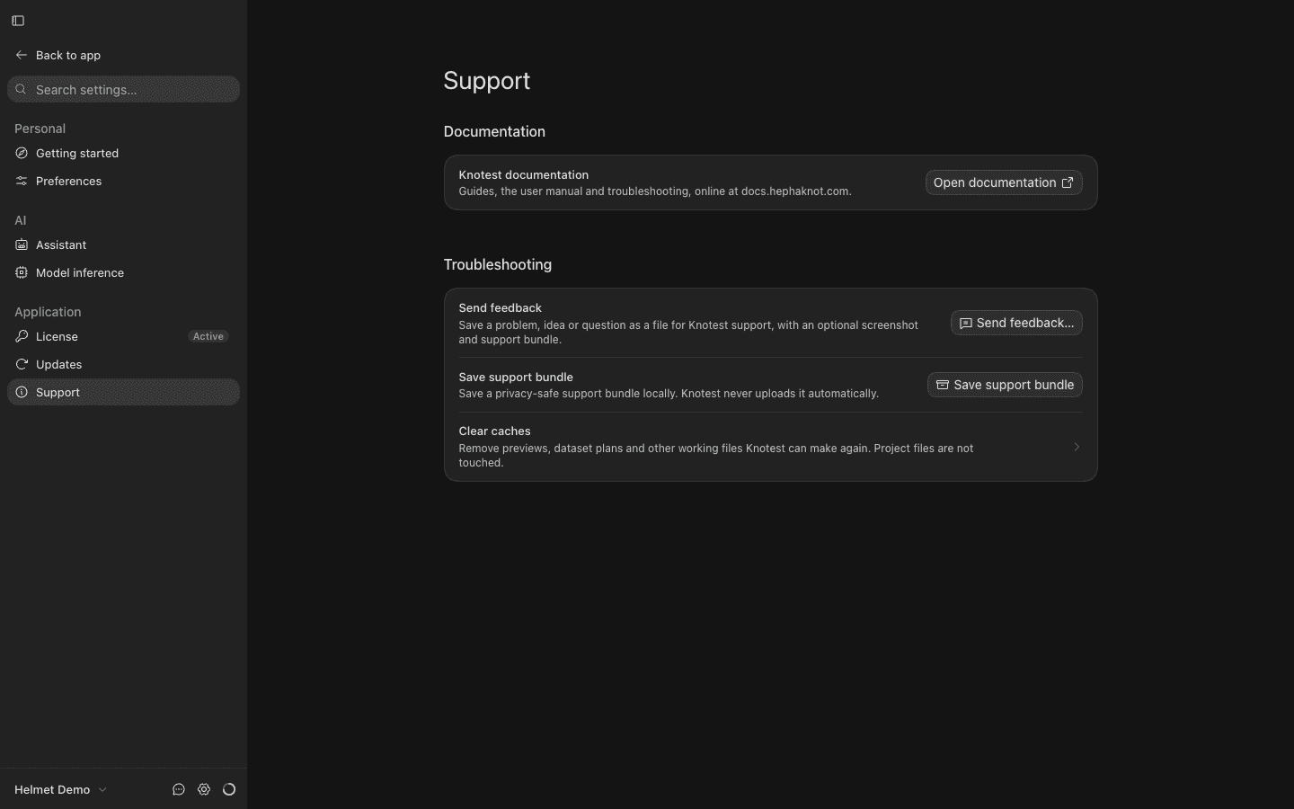Click the Active badge next to License
Screen dimensions: 1294x809
point(208,336)
